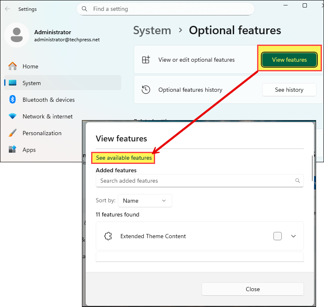Viewport: 324px width, 307px height.
Task: Expand the Extended Theme Content details chevron
Action: coord(293,236)
